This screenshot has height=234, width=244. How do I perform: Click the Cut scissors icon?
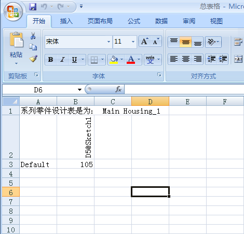[x=33, y=36]
